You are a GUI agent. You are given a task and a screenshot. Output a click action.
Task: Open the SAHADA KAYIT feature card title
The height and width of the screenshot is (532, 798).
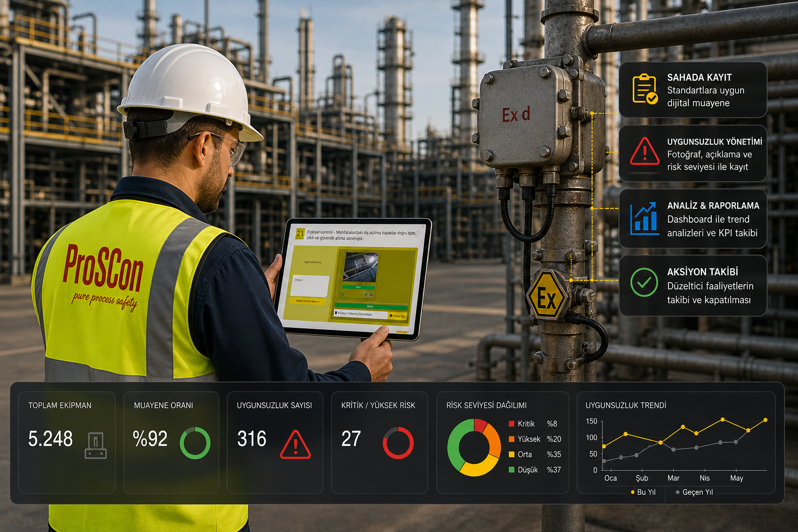(699, 77)
